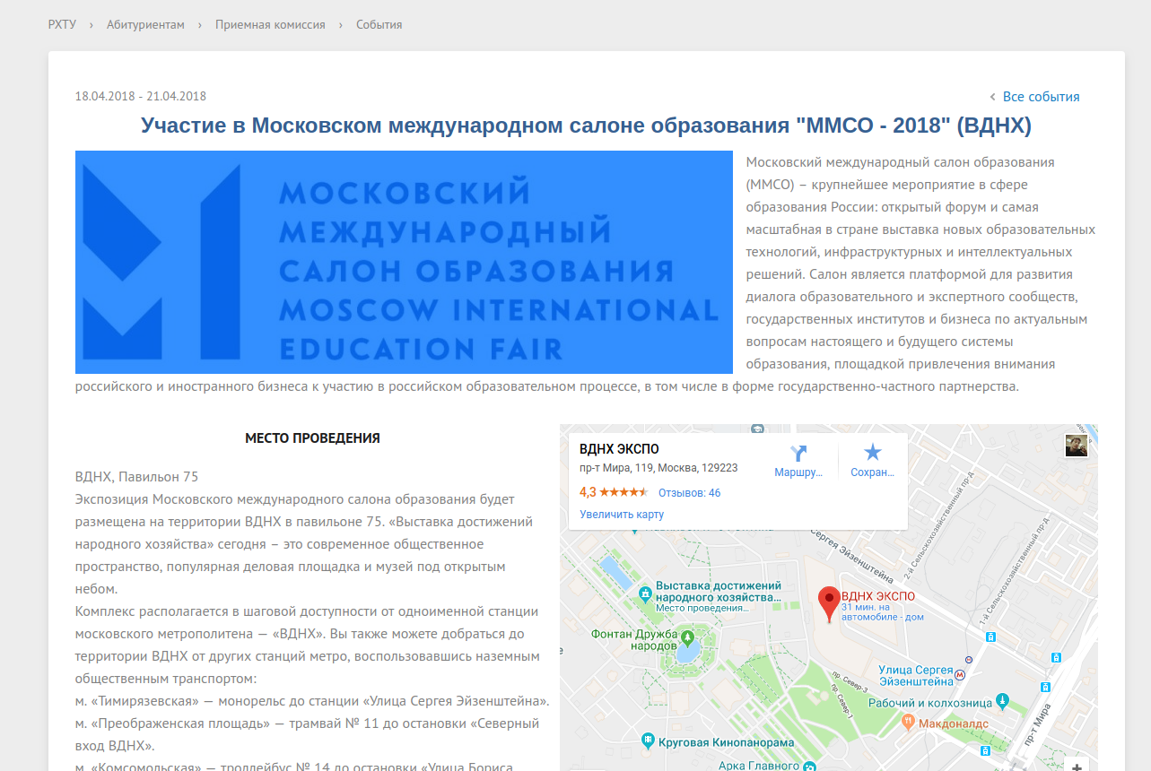Click the ММСО blue banner image
Screen dimensions: 1151x771
[x=404, y=262]
